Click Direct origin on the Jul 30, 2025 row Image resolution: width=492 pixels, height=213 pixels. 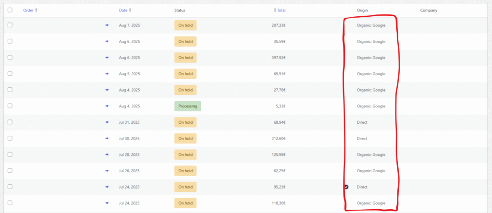(362, 139)
